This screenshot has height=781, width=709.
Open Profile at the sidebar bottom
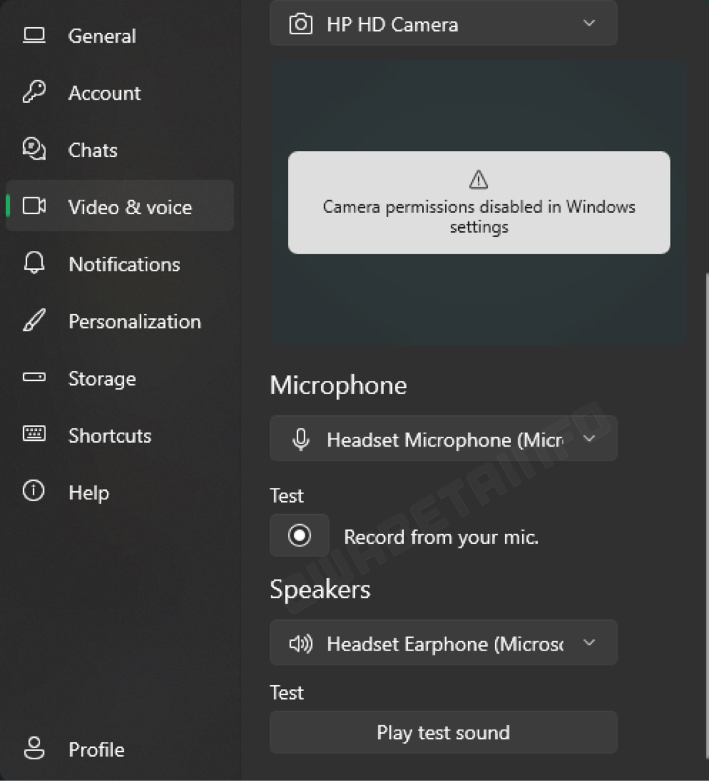(x=97, y=749)
